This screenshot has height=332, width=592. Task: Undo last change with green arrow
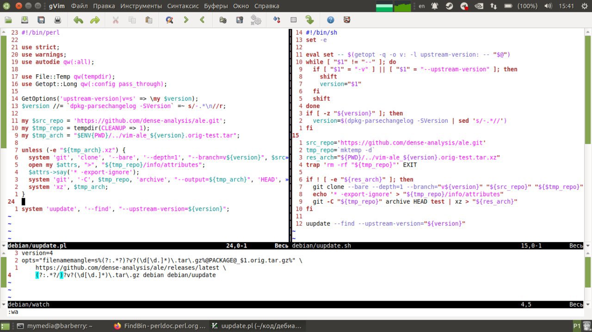[x=78, y=20]
